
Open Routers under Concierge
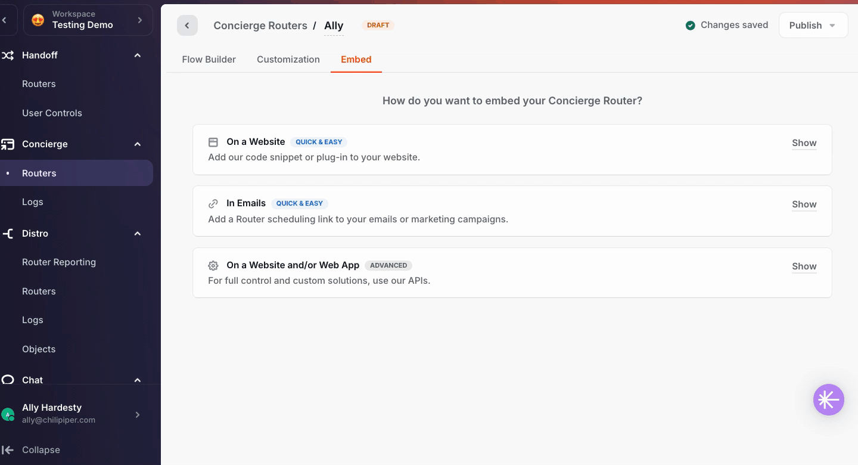tap(76, 173)
